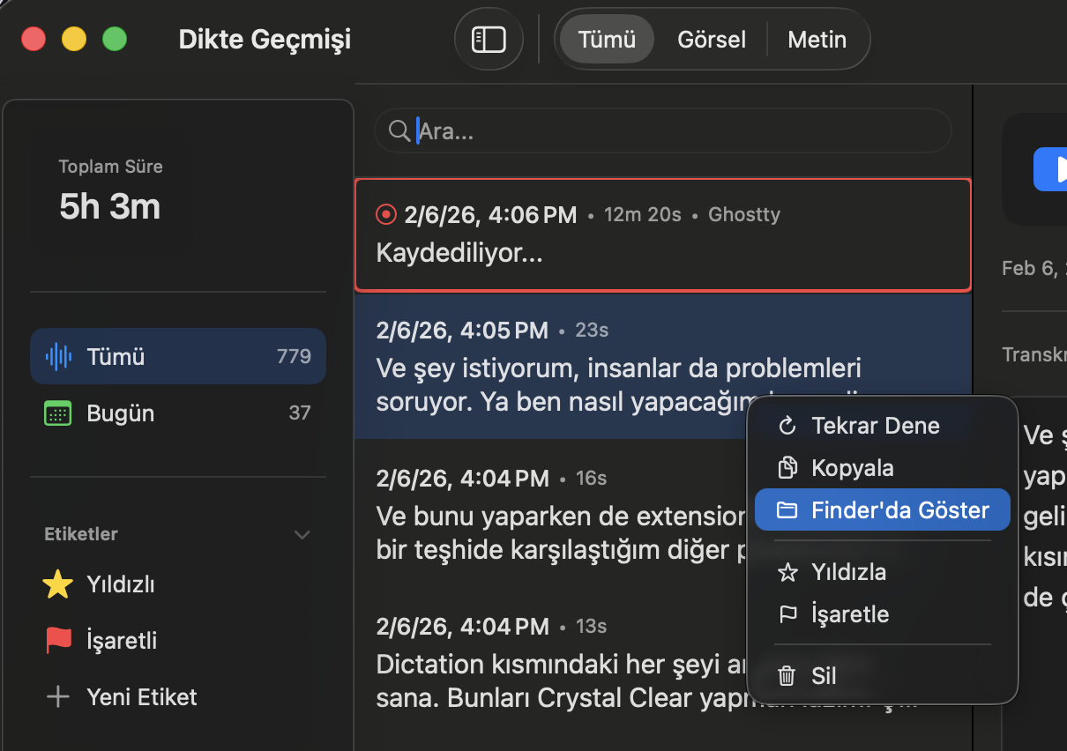This screenshot has width=1067, height=751.
Task: Toggle the sidebar visibility icon
Action: point(489,39)
